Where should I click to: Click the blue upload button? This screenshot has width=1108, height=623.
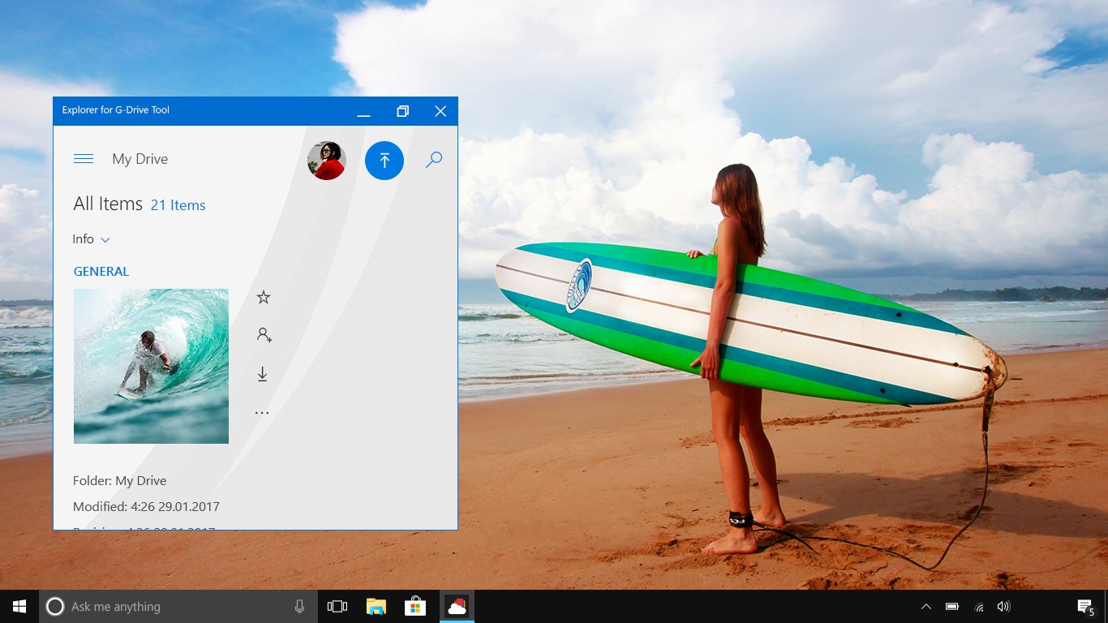[384, 161]
